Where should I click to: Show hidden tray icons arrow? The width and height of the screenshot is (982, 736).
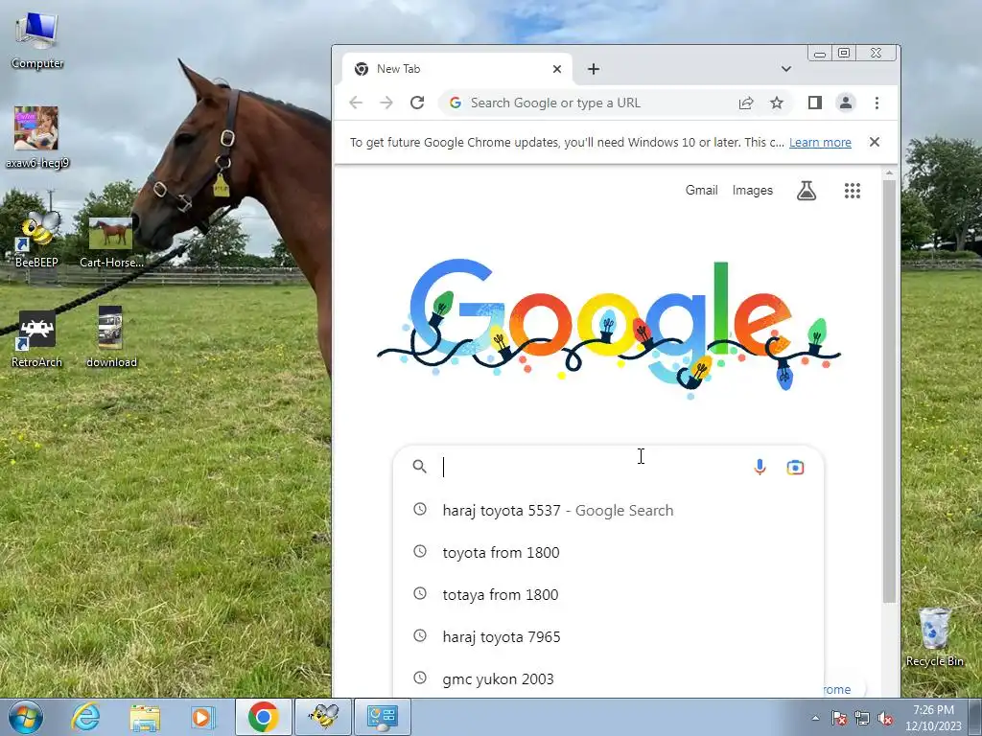click(x=815, y=718)
